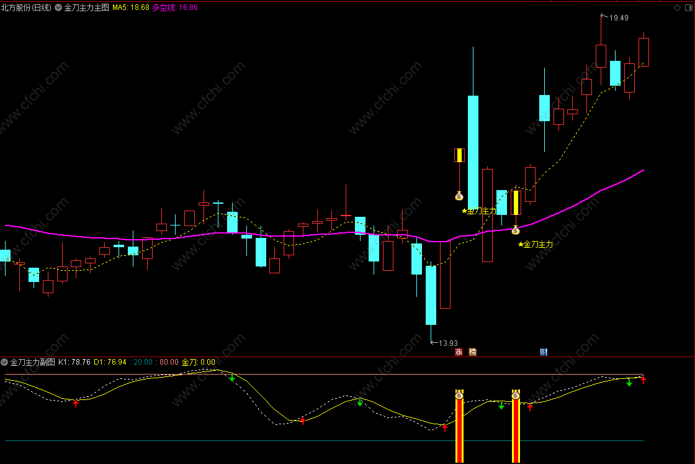Click the 13.93 low price label
The image size is (695, 464).
(x=448, y=343)
